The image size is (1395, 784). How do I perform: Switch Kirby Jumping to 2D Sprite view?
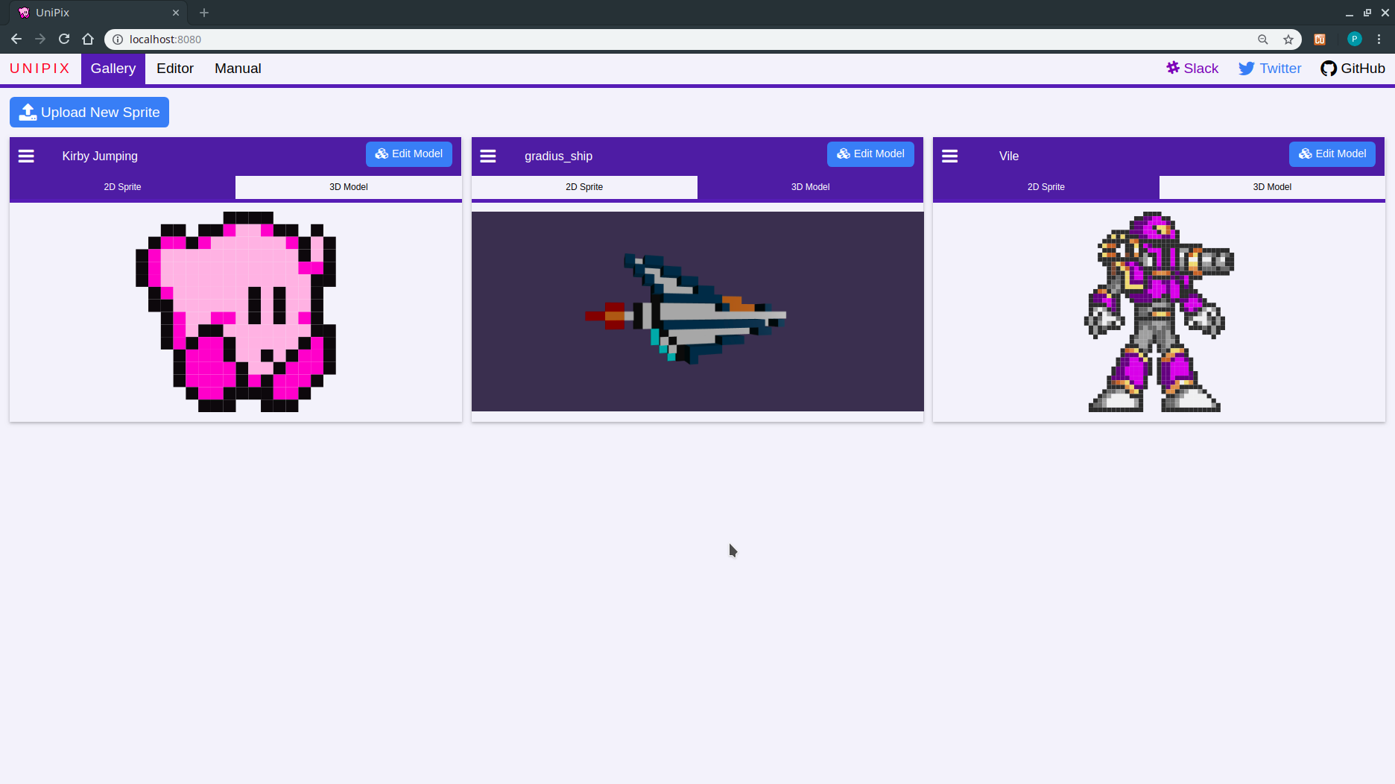point(122,187)
